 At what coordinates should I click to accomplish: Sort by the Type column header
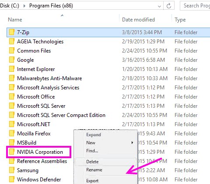[180, 20]
